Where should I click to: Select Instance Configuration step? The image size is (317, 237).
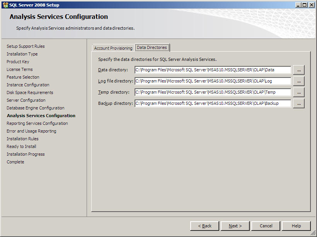click(28, 85)
